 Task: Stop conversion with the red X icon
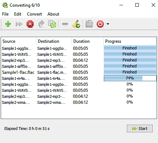(30, 24)
